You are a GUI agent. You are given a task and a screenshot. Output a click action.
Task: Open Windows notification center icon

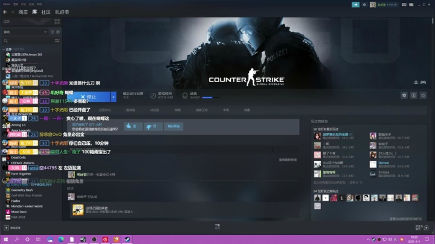(x=427, y=239)
